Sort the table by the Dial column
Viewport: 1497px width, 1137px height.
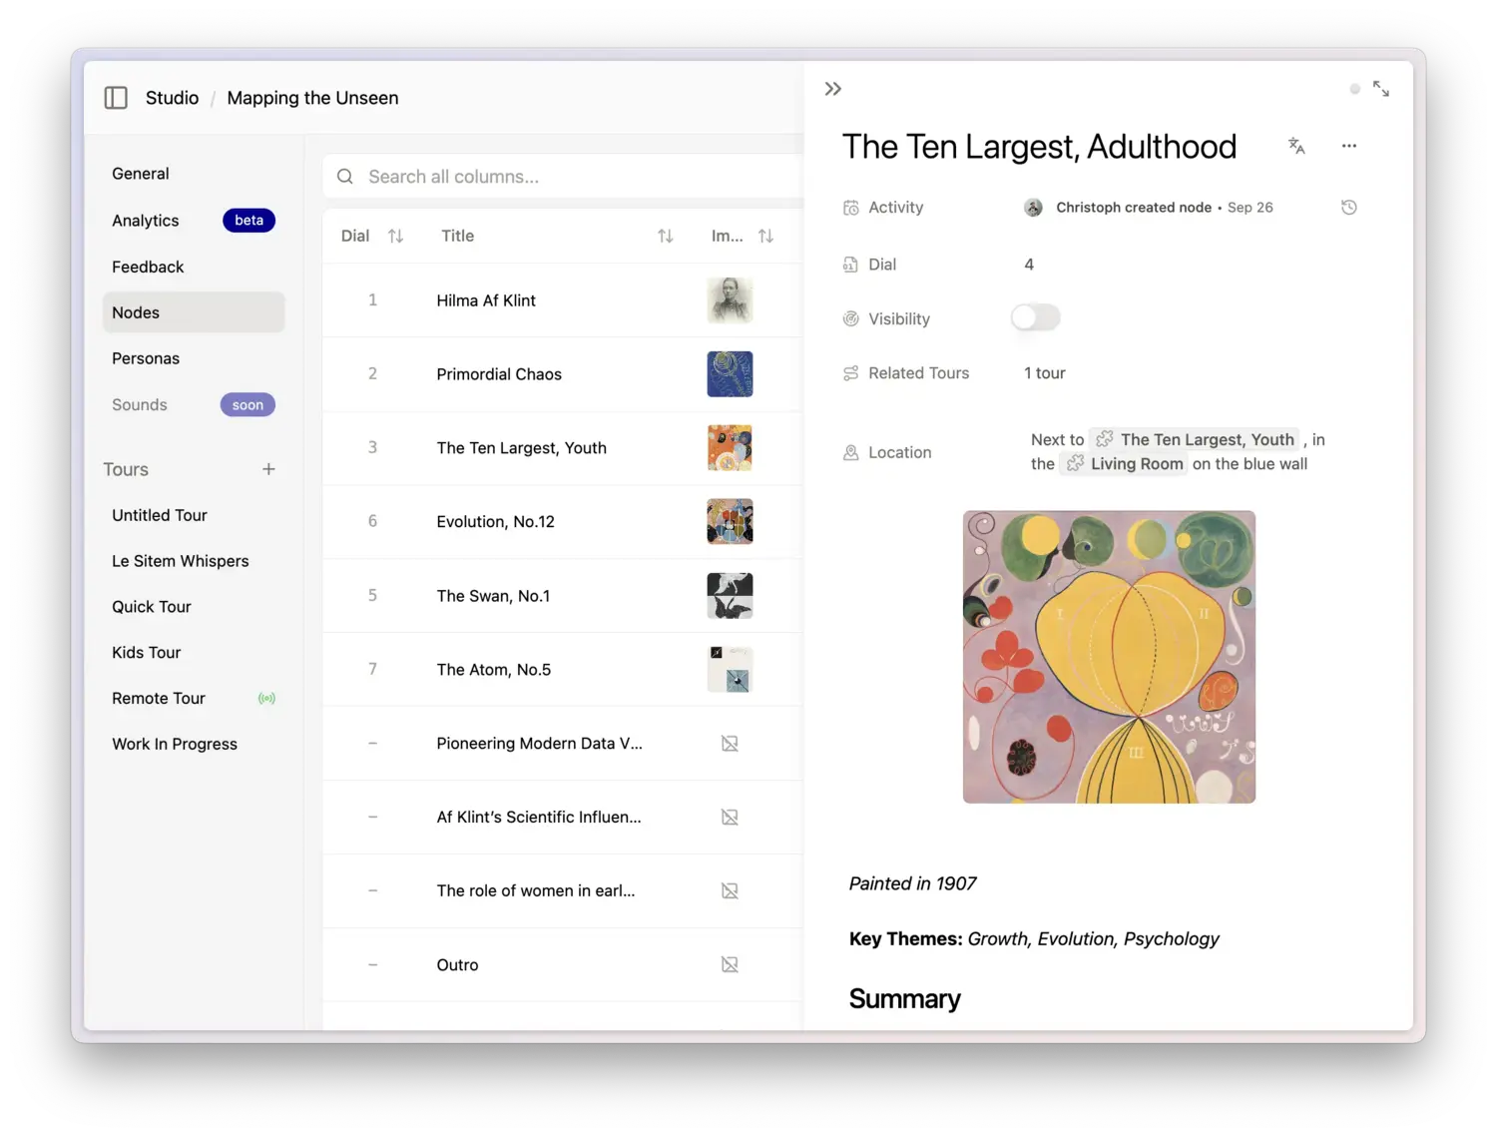click(x=395, y=236)
